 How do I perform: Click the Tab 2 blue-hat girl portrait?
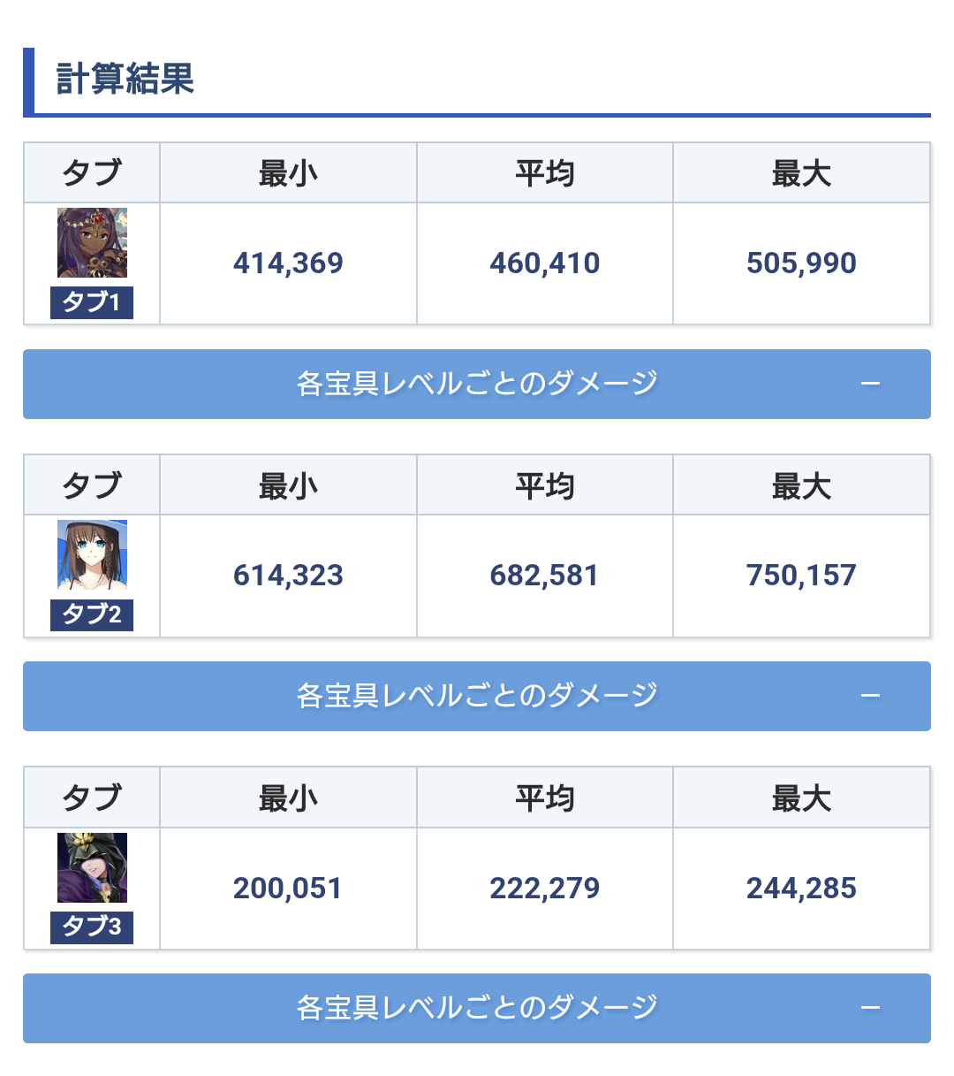tap(92, 554)
